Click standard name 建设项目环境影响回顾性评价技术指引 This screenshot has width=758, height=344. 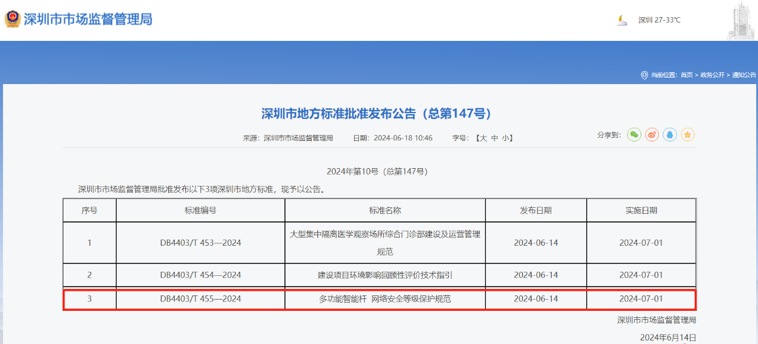385,275
